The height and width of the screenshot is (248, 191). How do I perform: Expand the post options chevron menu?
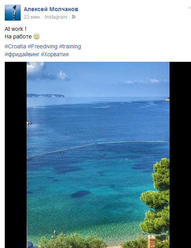pyautogui.click(x=189, y=8)
